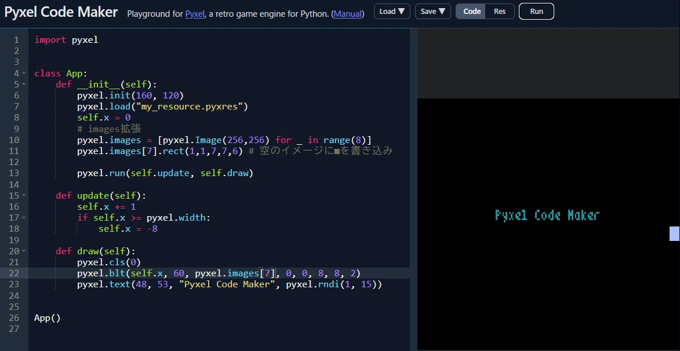Click the '# images拡張' comment
680x351 pixels.
pos(110,129)
